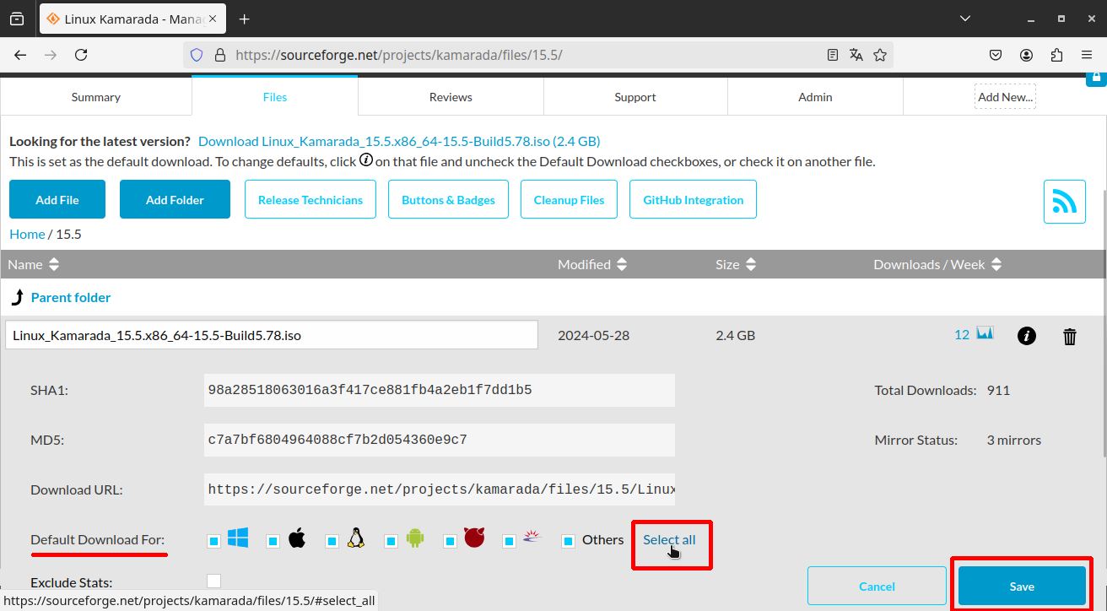Click the Solaris logo icon
This screenshot has width=1107, height=611.
(532, 537)
